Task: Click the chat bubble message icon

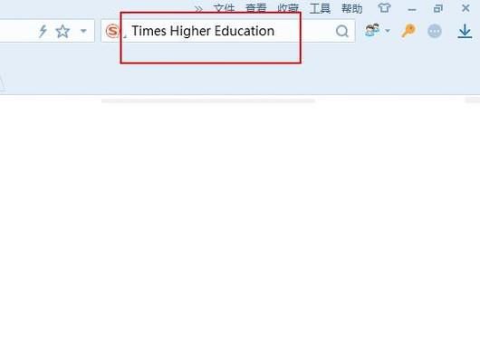Action: tap(435, 31)
